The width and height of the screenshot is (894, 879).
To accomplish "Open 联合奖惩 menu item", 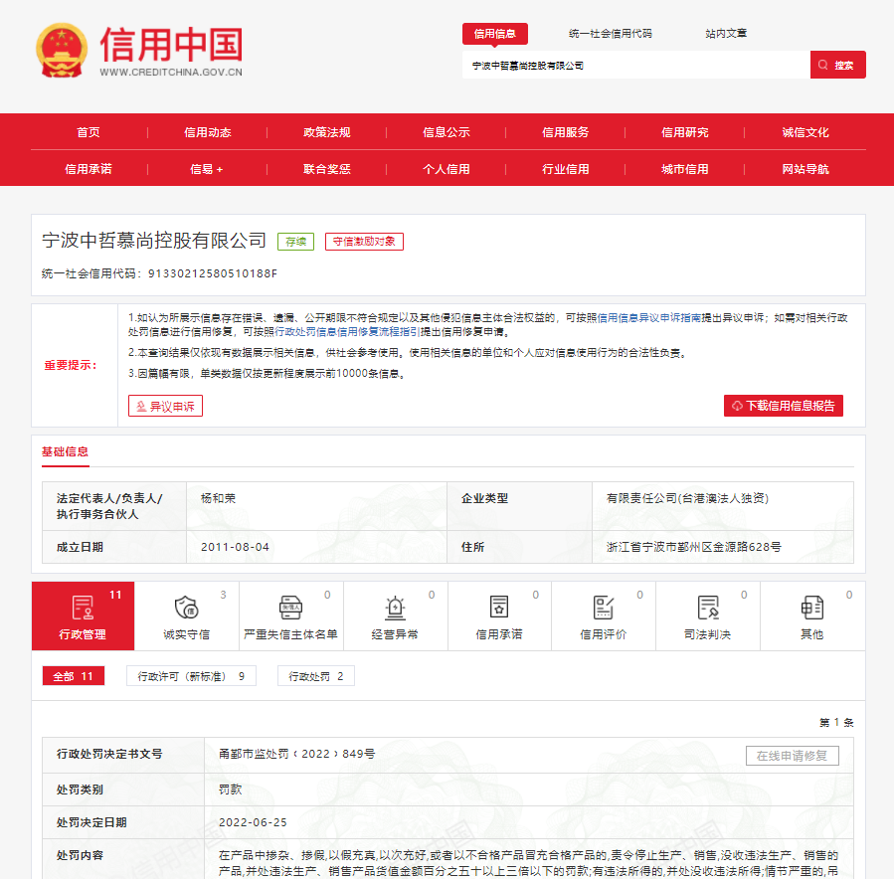I will (327, 169).
